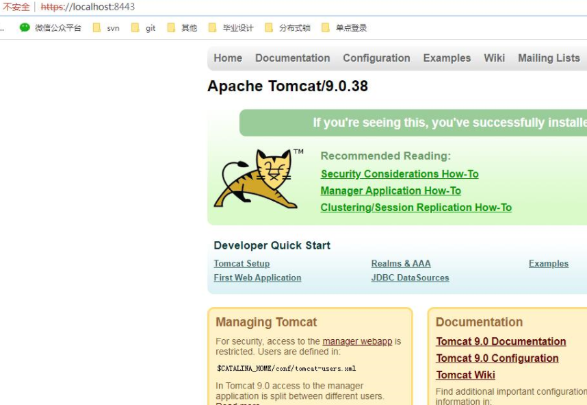Open the Documentation nav item
This screenshot has height=405, width=587.
pyautogui.click(x=293, y=58)
